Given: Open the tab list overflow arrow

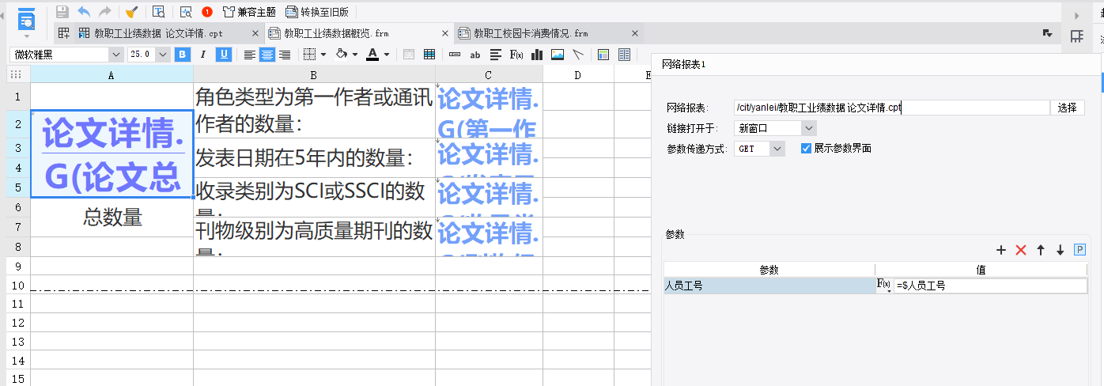Looking at the screenshot, I should 1048,33.
